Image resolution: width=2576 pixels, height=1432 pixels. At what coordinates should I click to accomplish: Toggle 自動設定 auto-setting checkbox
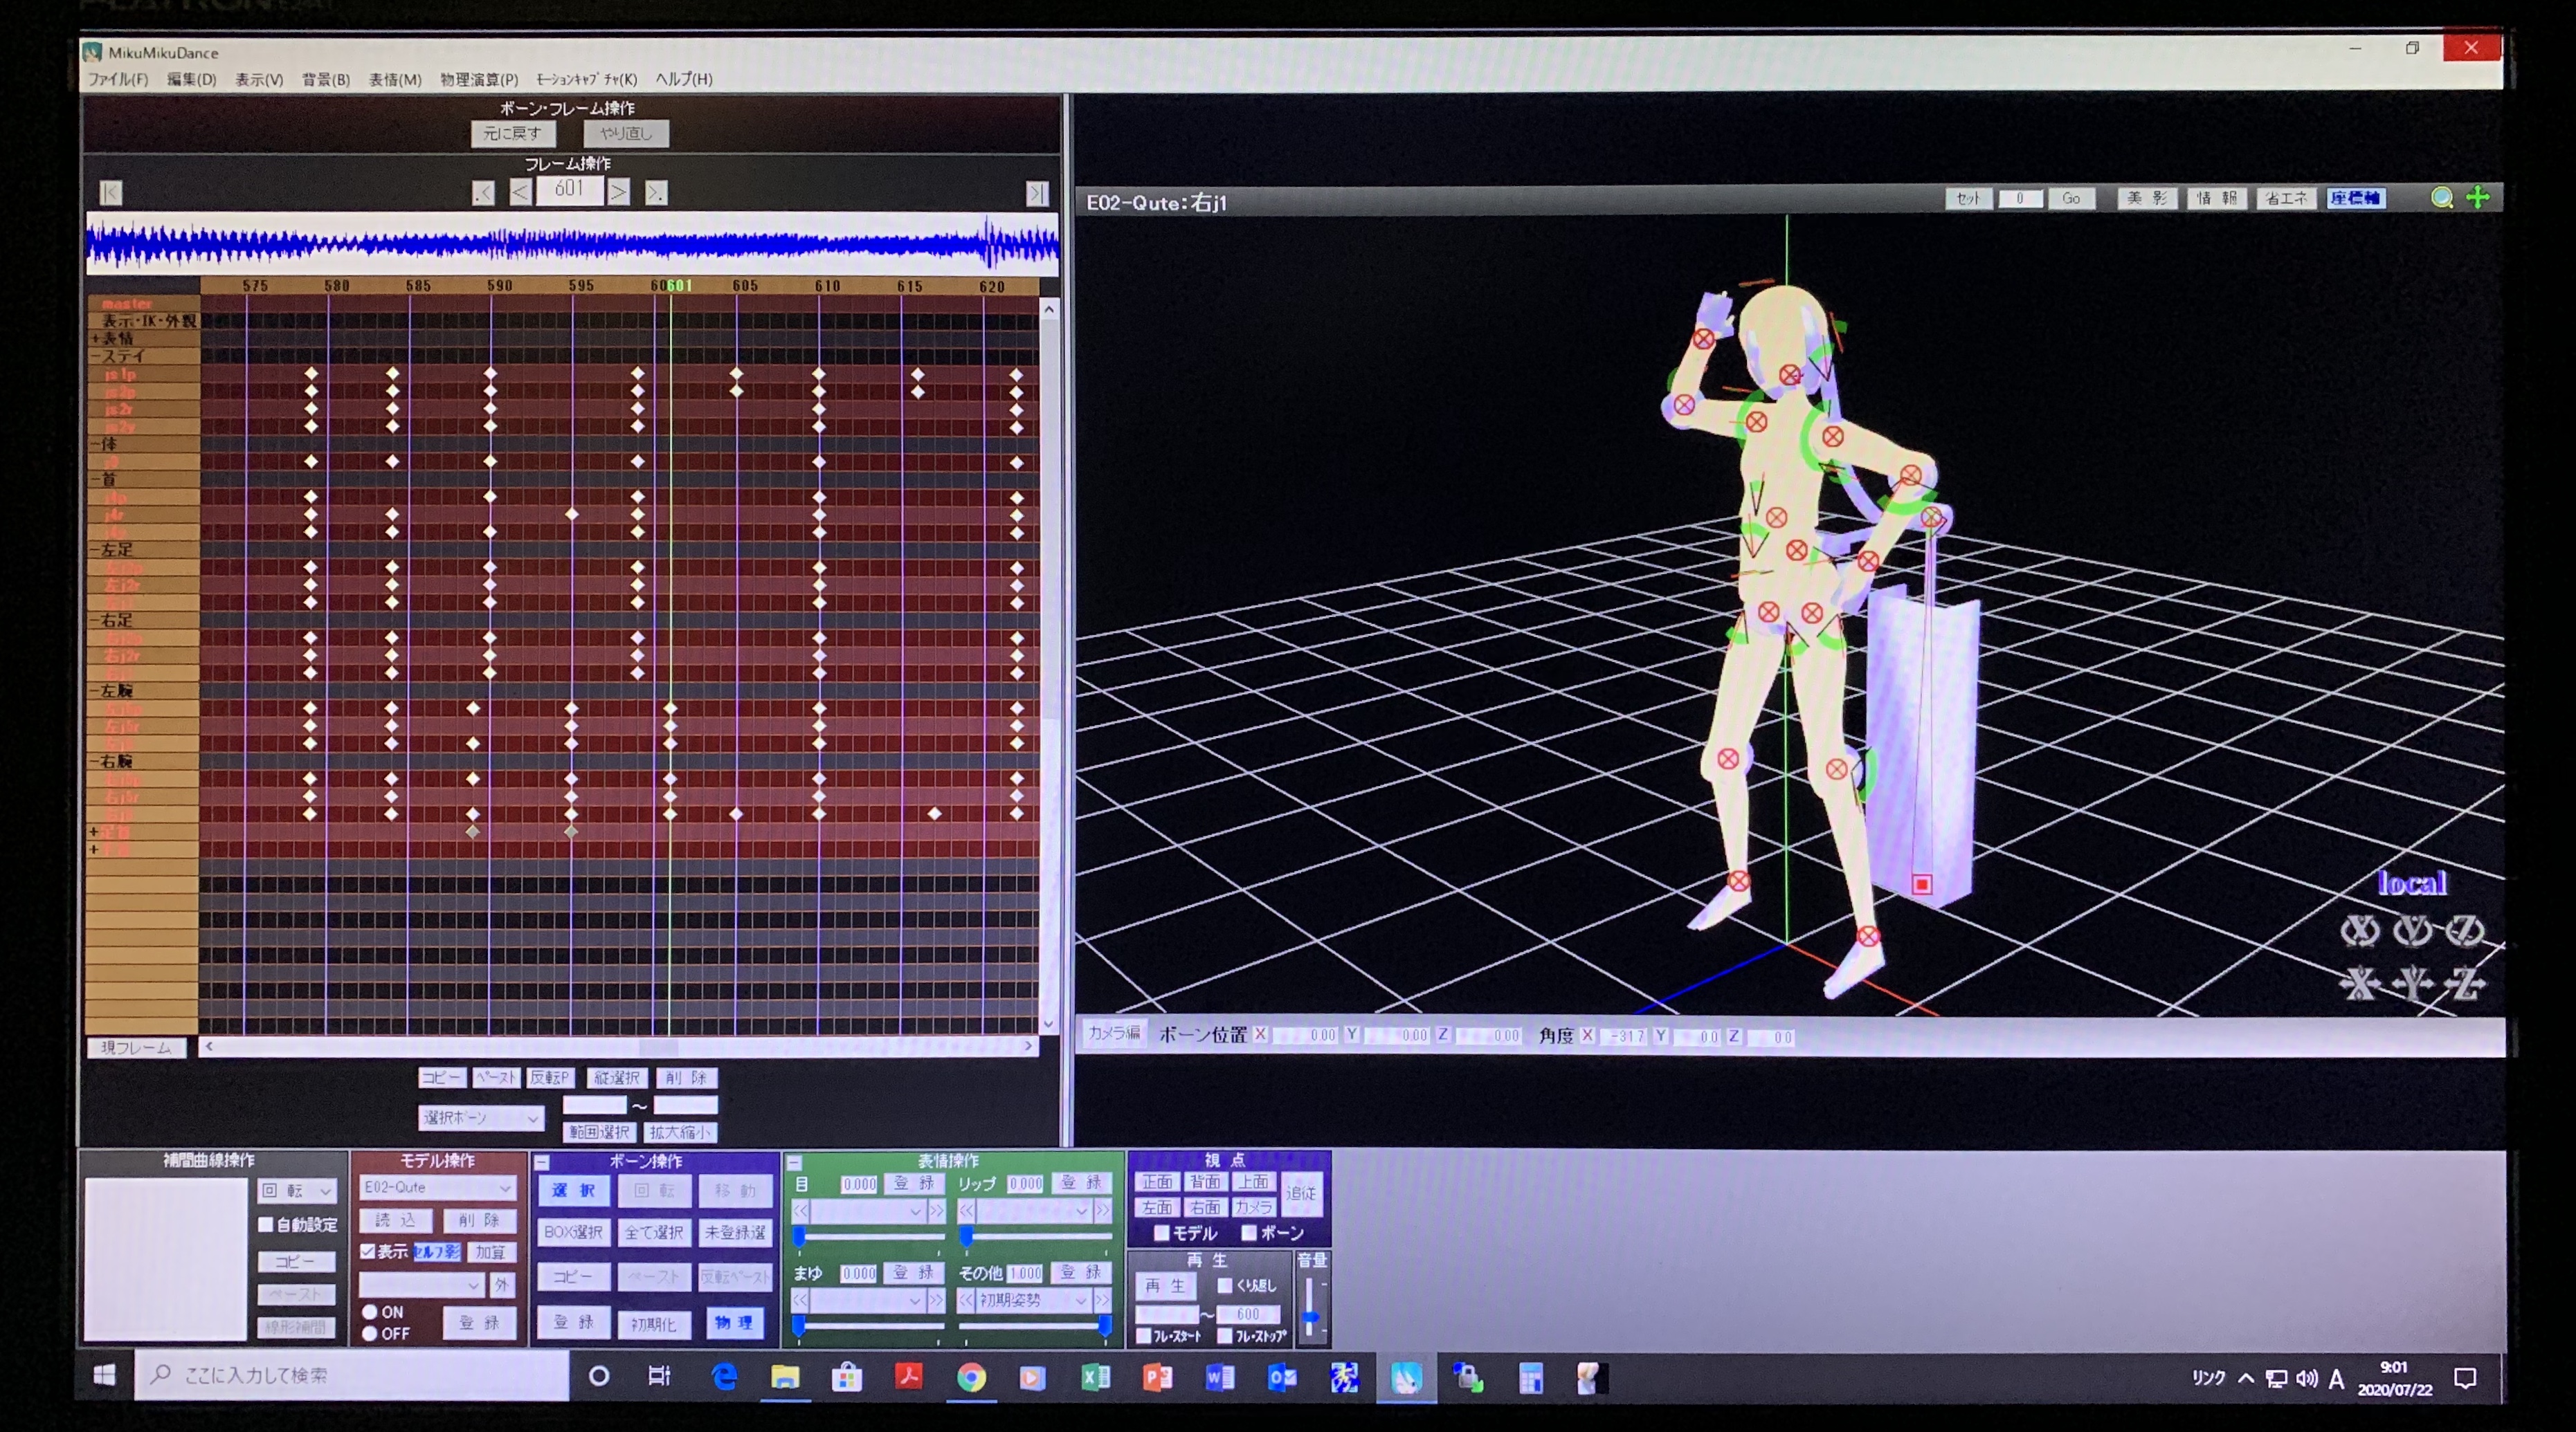pos(266,1224)
